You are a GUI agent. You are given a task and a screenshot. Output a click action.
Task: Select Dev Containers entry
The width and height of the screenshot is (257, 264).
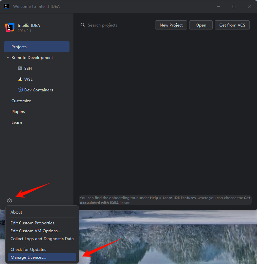coord(38,90)
